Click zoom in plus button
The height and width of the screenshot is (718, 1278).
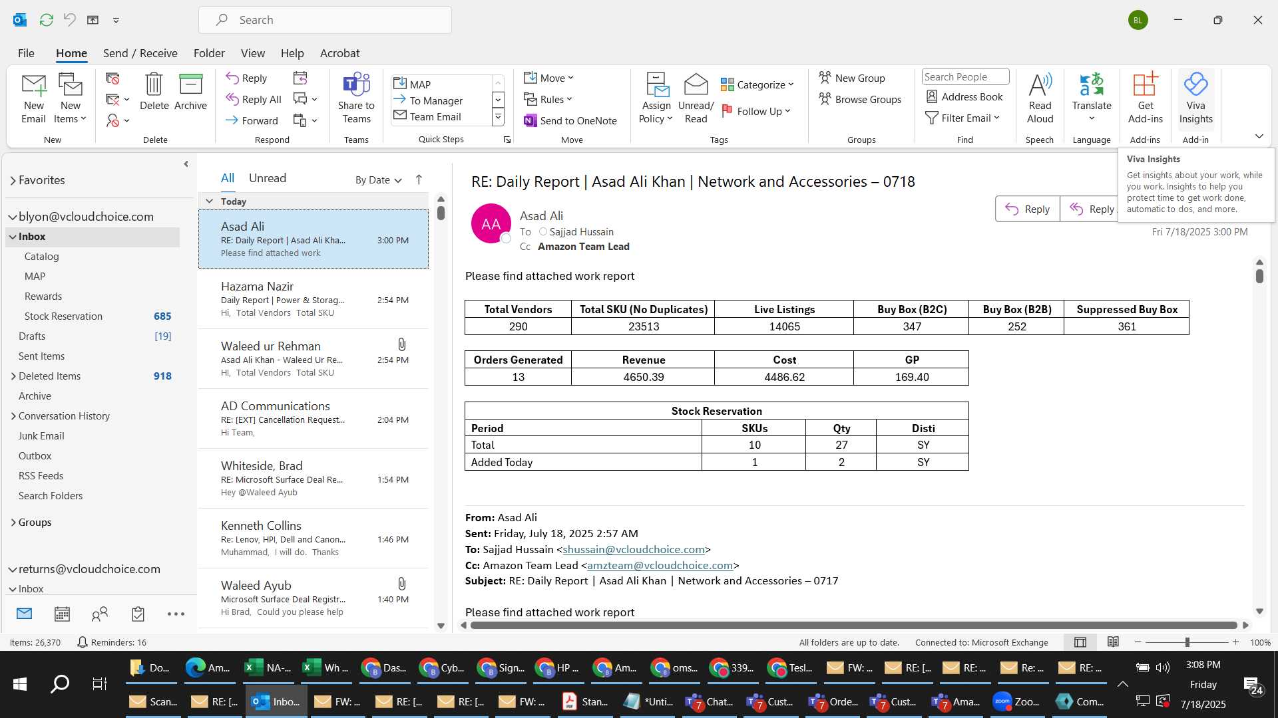(x=1235, y=642)
